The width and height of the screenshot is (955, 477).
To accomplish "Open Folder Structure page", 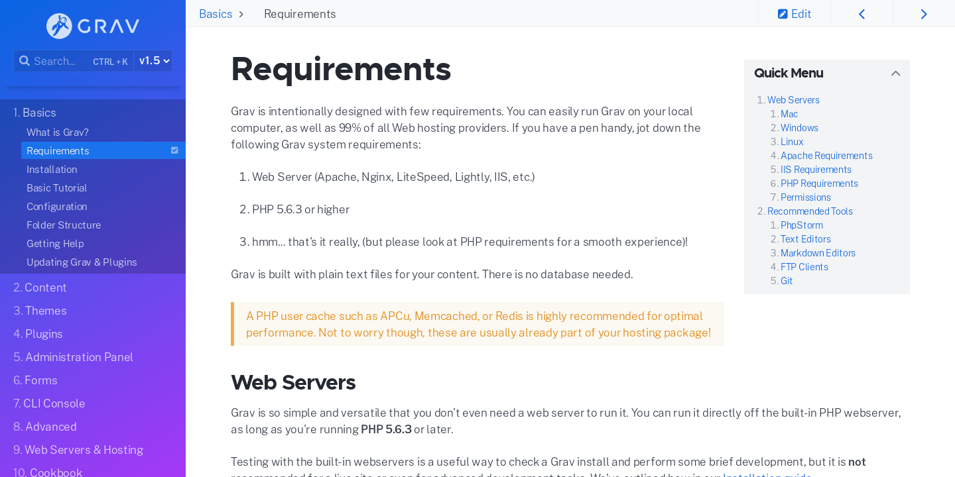I will point(64,225).
